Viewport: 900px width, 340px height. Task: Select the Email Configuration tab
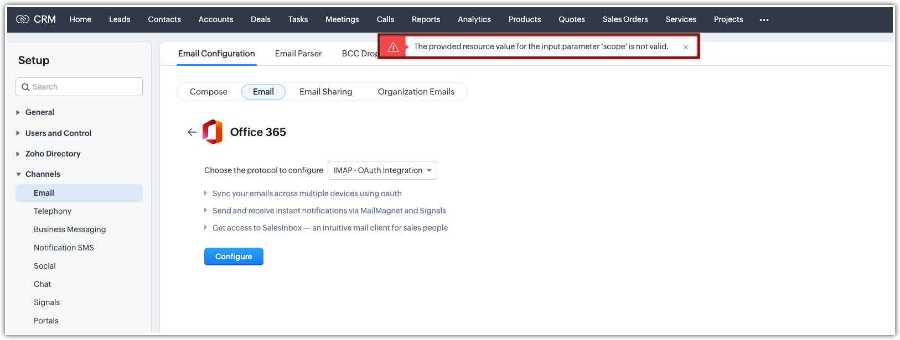tap(216, 54)
